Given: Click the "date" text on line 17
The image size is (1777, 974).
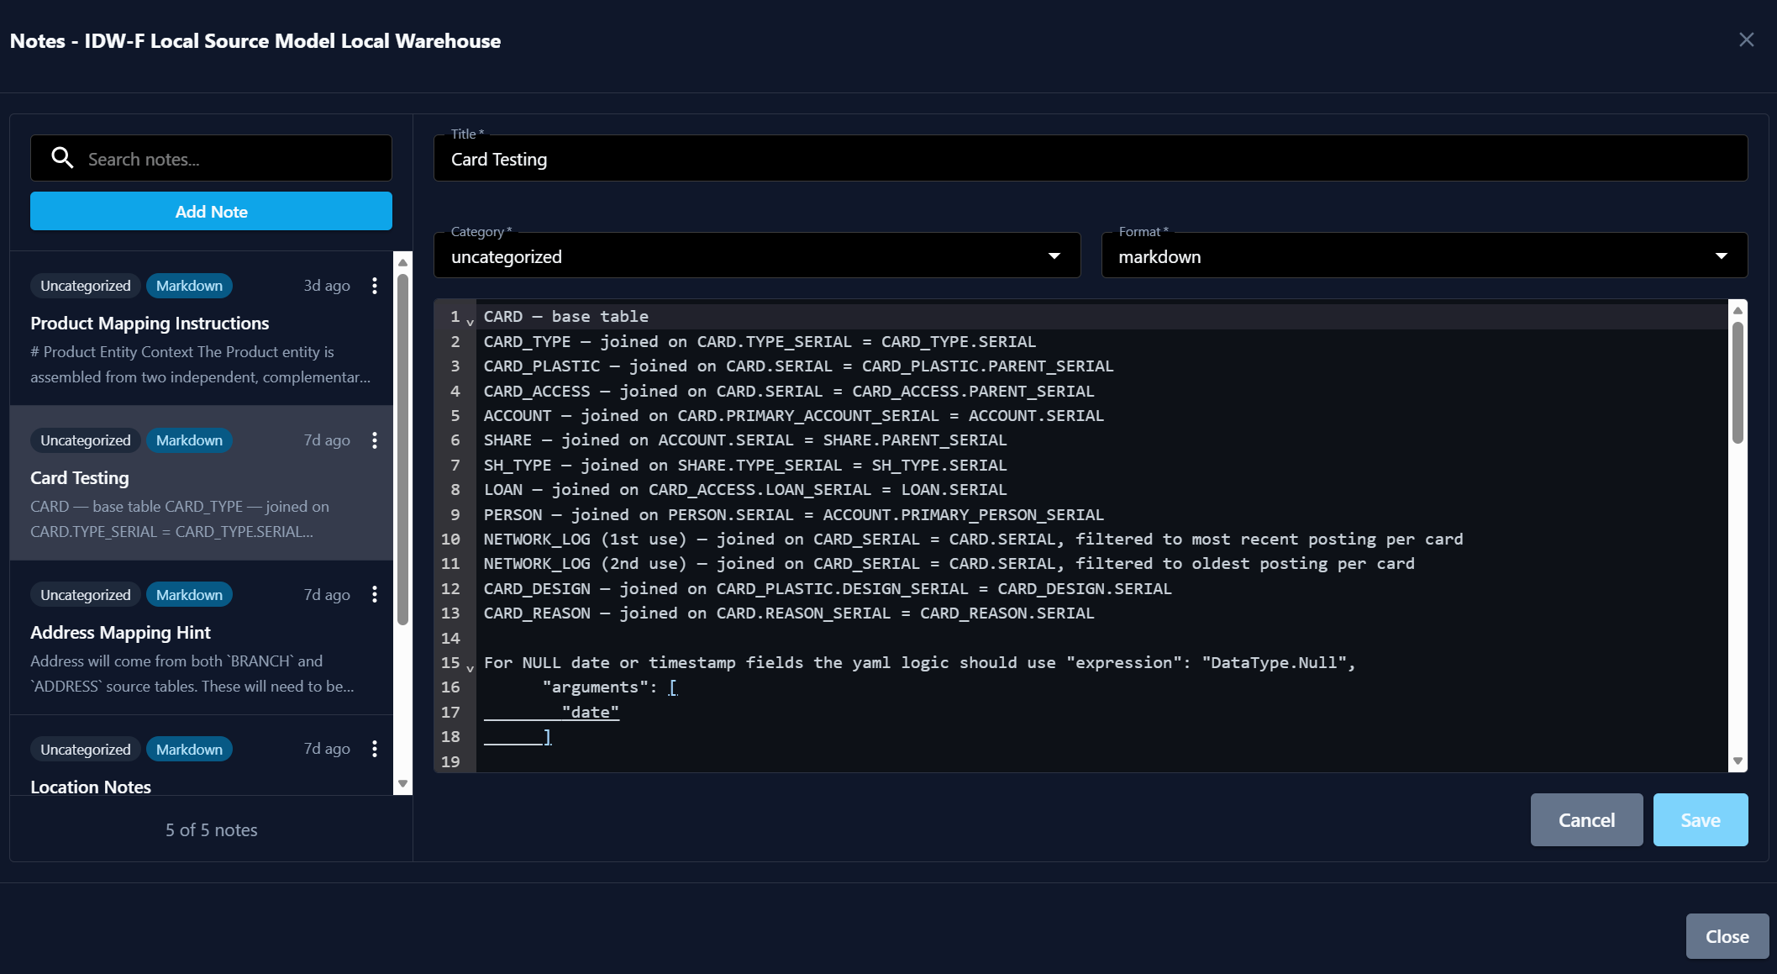Looking at the screenshot, I should click(590, 712).
